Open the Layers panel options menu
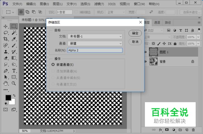The image size is (203, 134). click(x=199, y=22)
